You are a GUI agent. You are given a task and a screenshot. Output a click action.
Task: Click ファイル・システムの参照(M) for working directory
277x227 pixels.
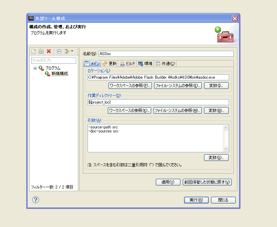click(x=178, y=111)
